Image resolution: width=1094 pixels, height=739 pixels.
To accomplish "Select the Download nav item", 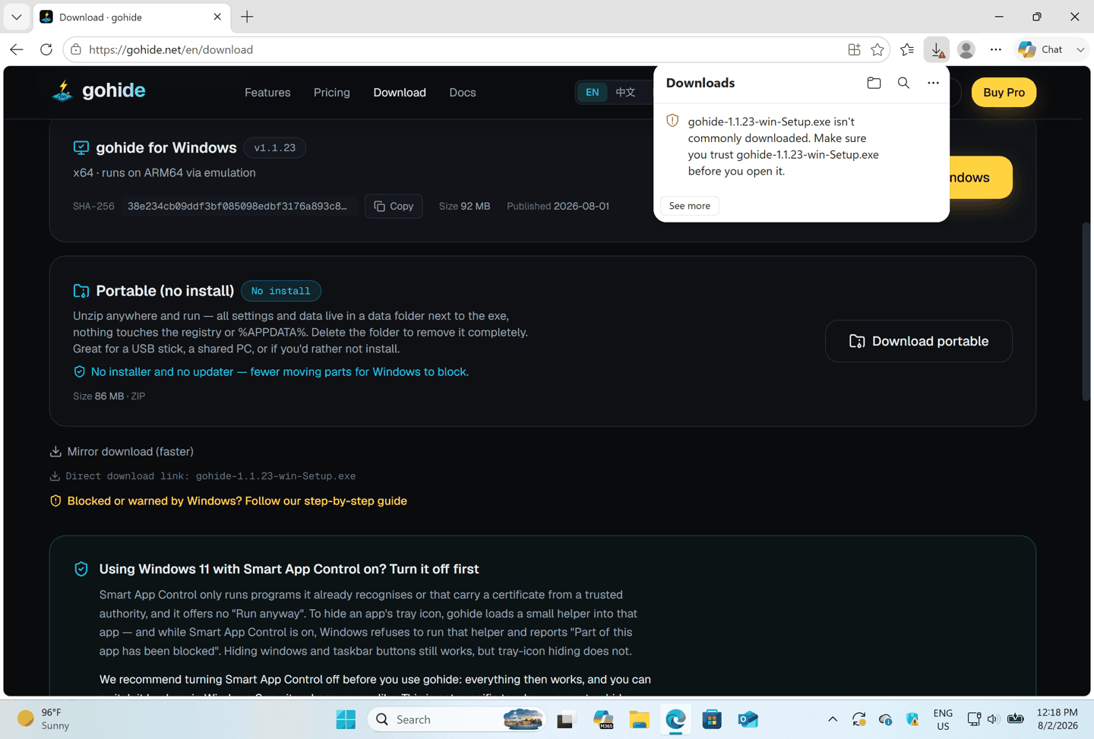I will tap(400, 93).
